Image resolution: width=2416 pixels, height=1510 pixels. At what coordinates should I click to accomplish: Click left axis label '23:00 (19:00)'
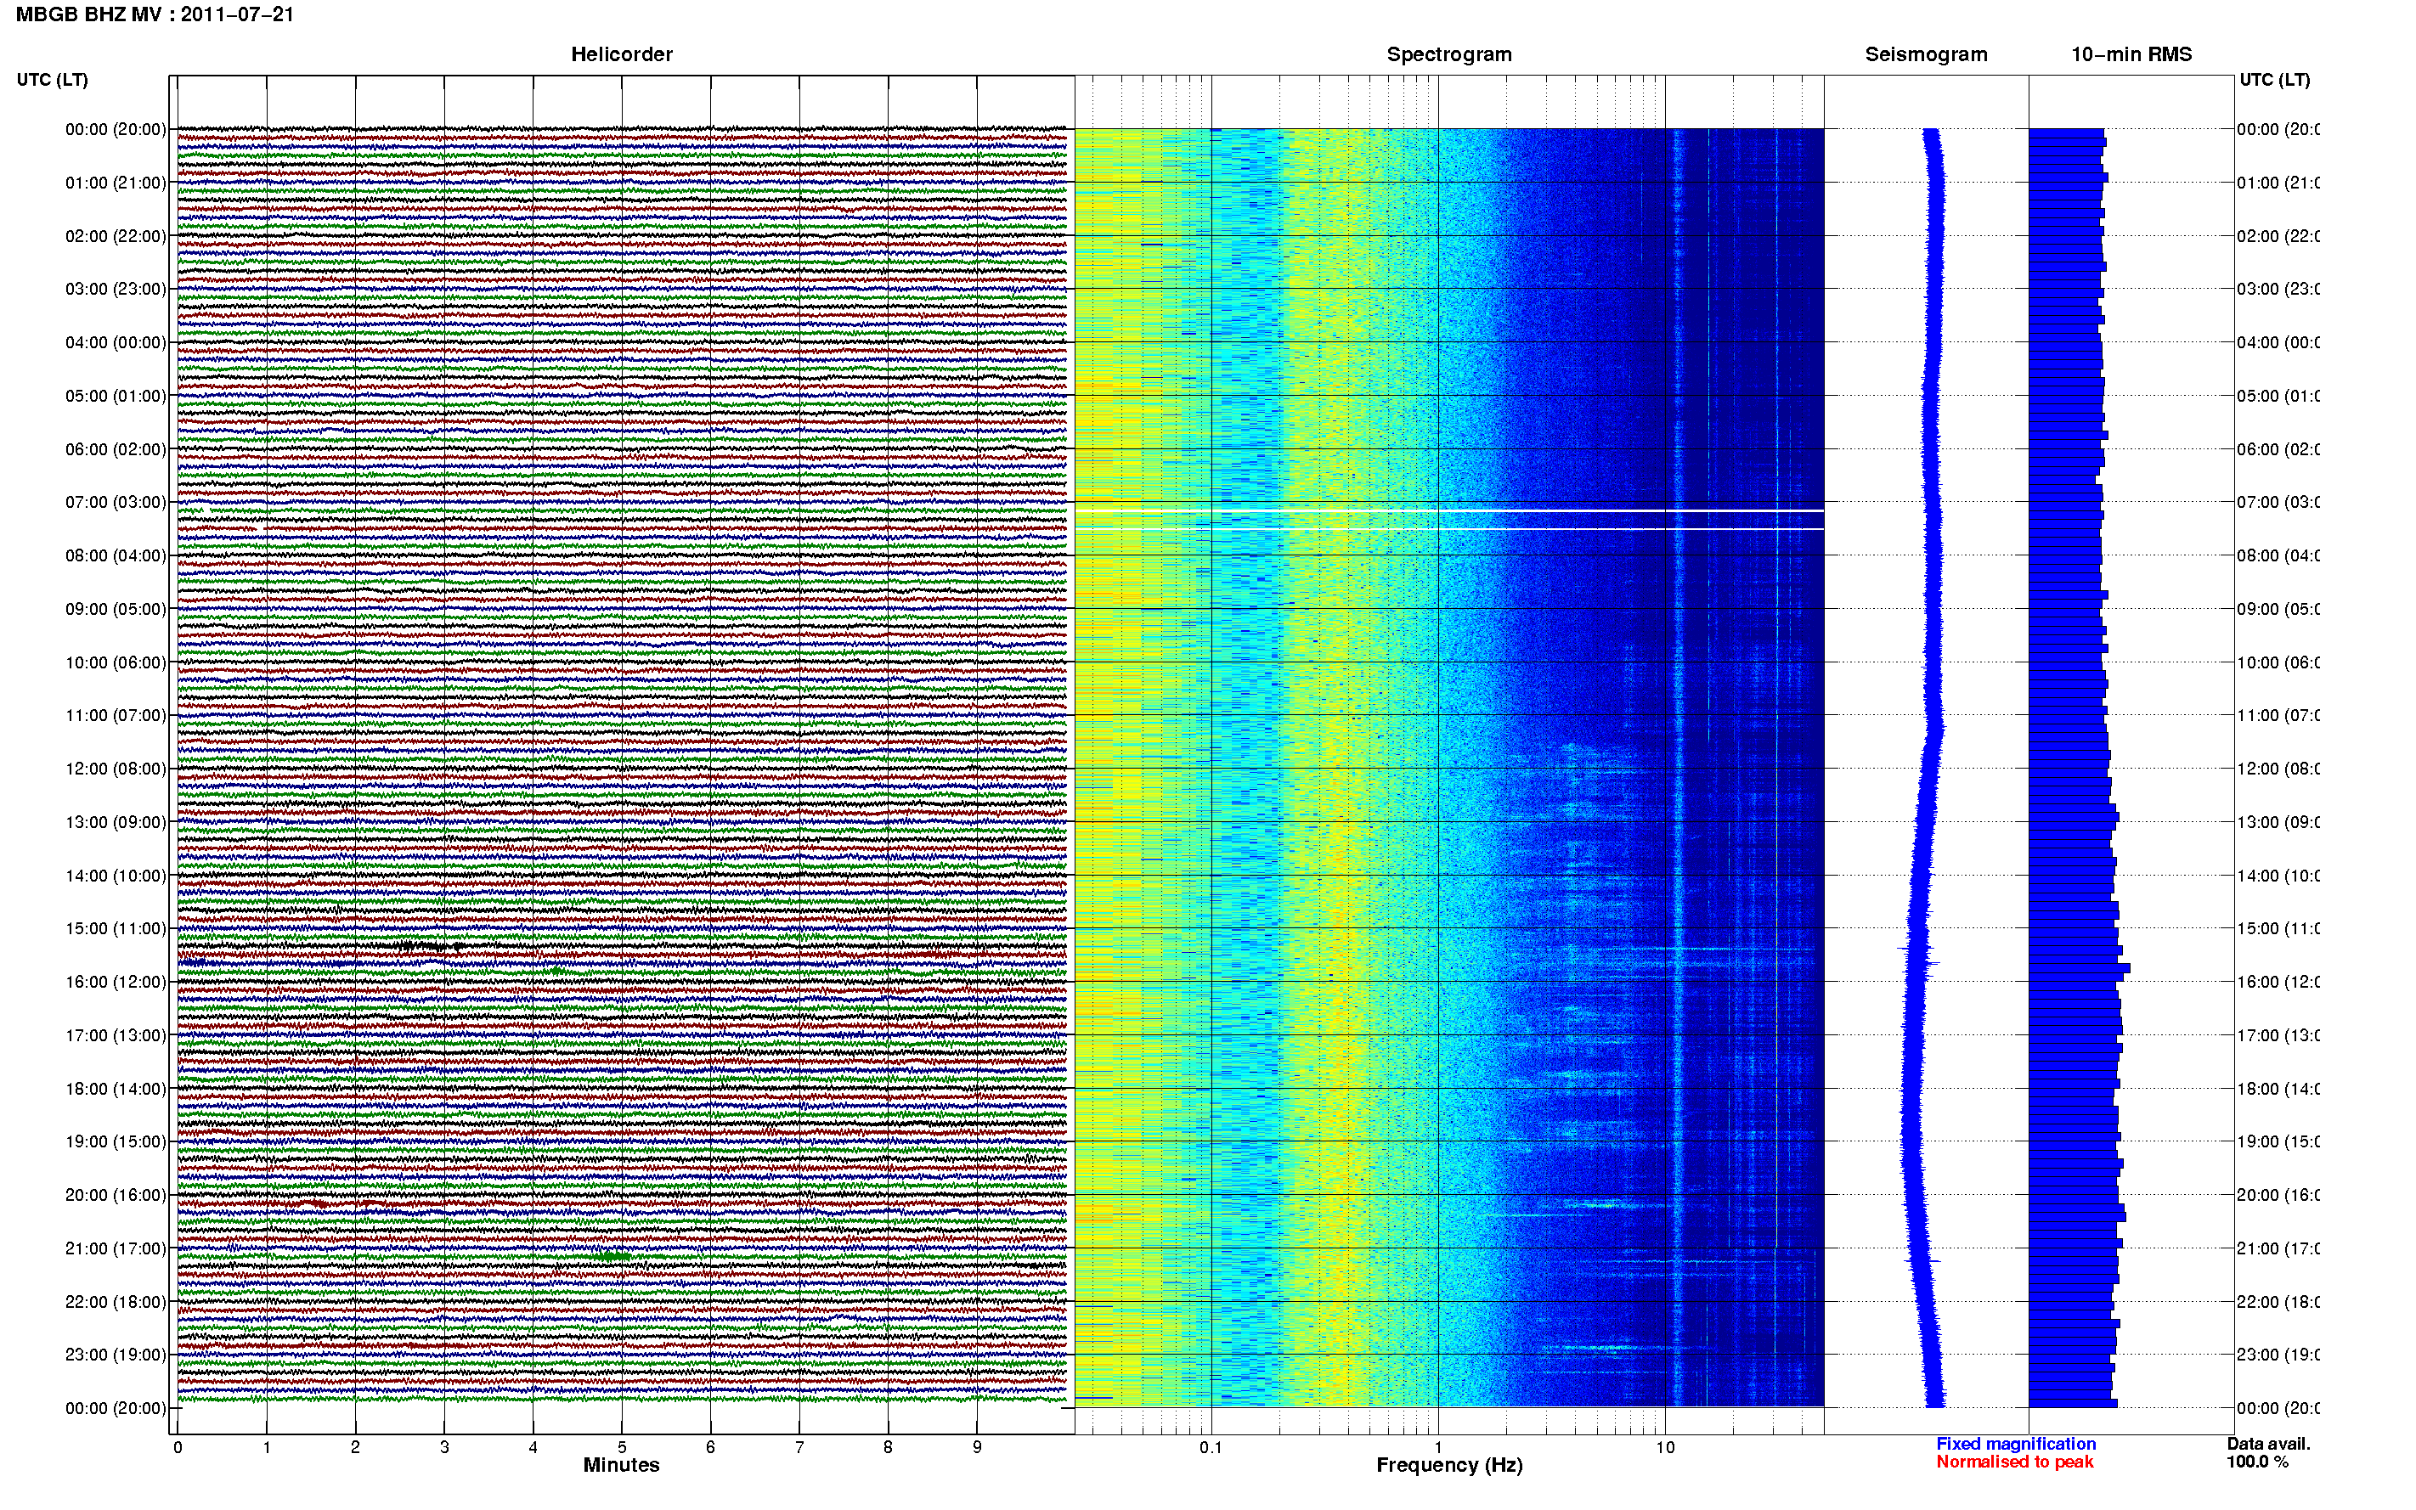(116, 1355)
